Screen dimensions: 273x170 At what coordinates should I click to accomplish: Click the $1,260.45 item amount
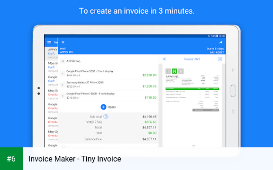coord(149,86)
